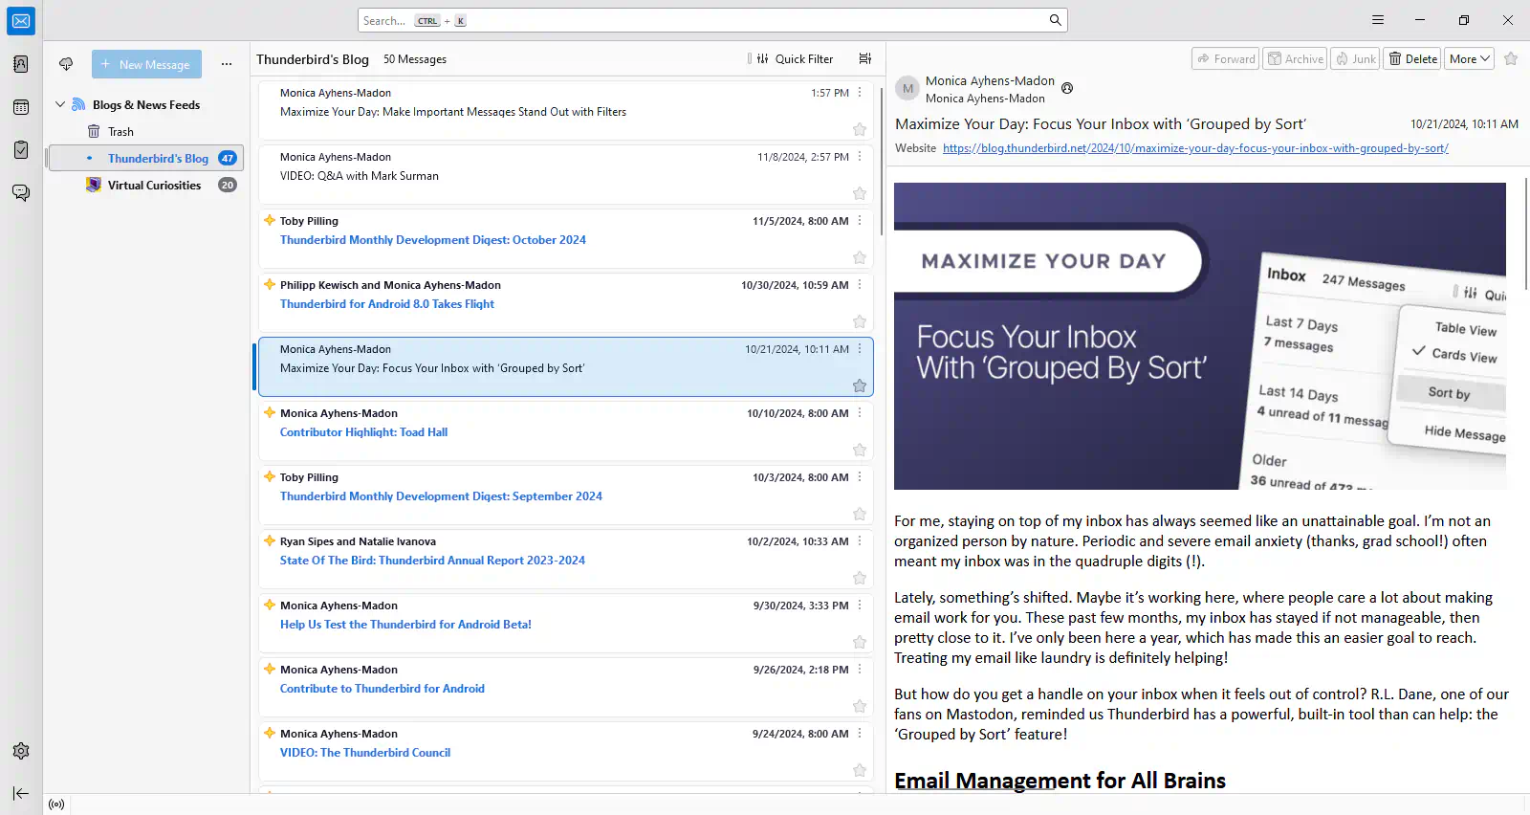
Task: Toggle star on VIDEO: Q&A with Mark Surman
Action: [860, 193]
